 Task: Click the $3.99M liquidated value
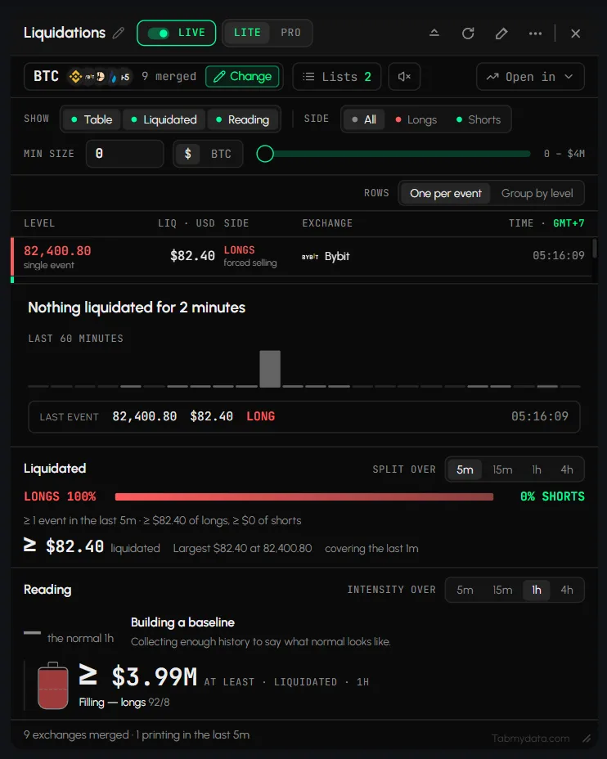(154, 676)
